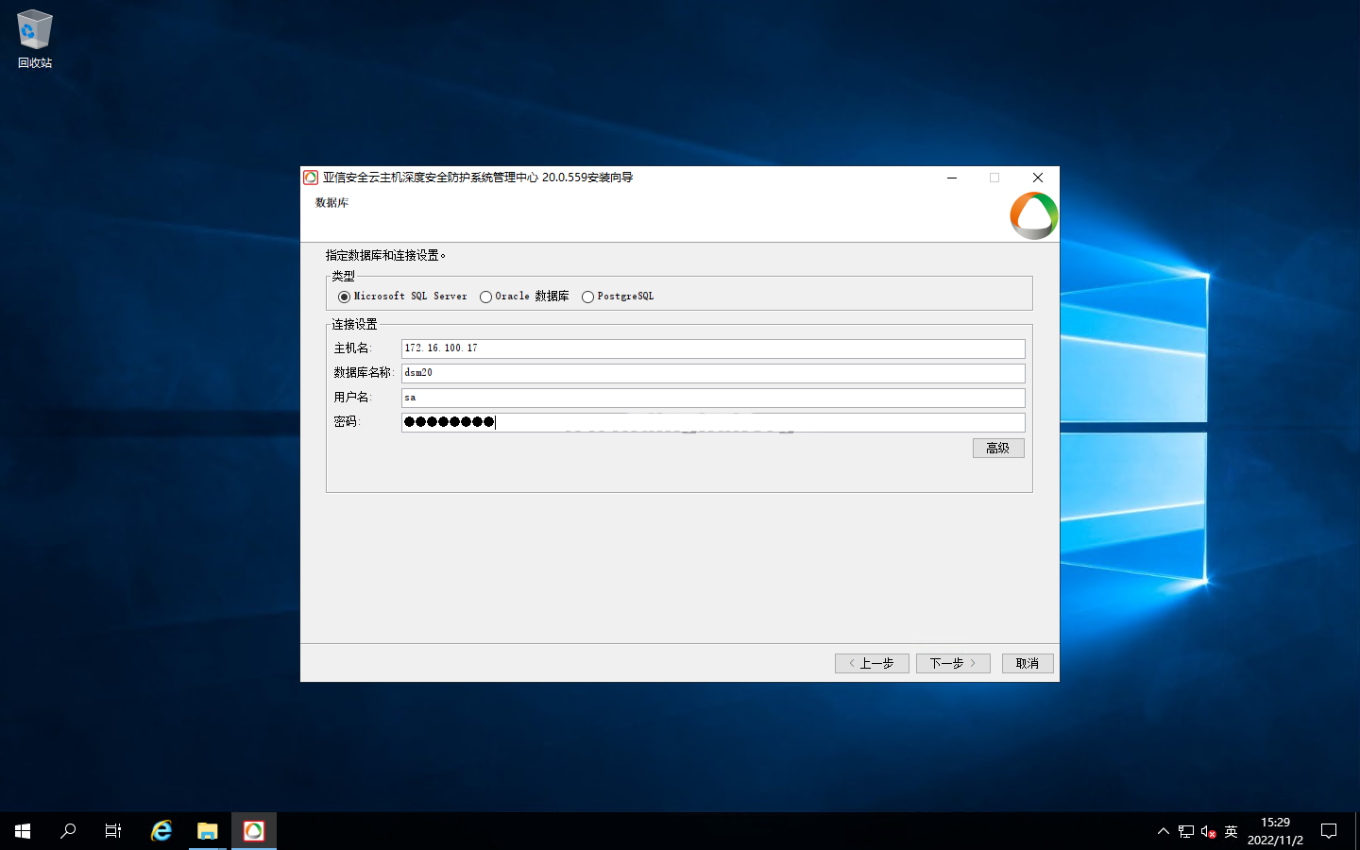
Task: Go back with the 上一步 button
Action: [872, 663]
